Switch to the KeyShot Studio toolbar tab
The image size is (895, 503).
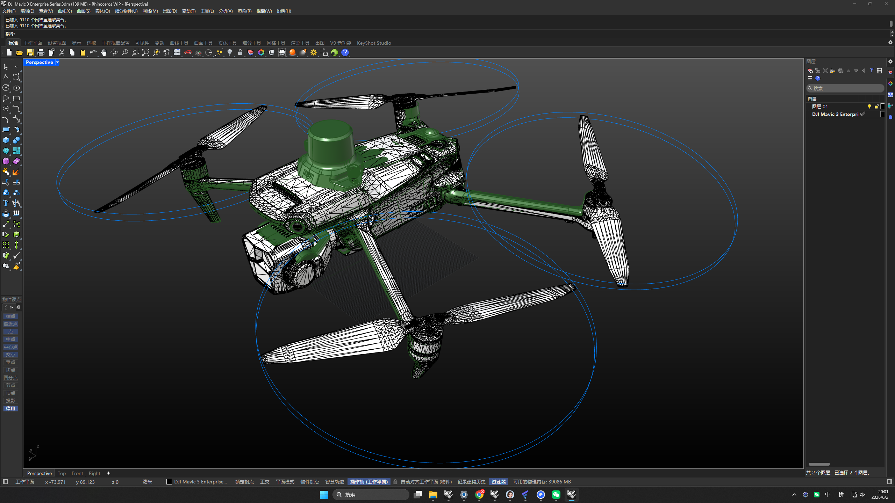pyautogui.click(x=374, y=43)
